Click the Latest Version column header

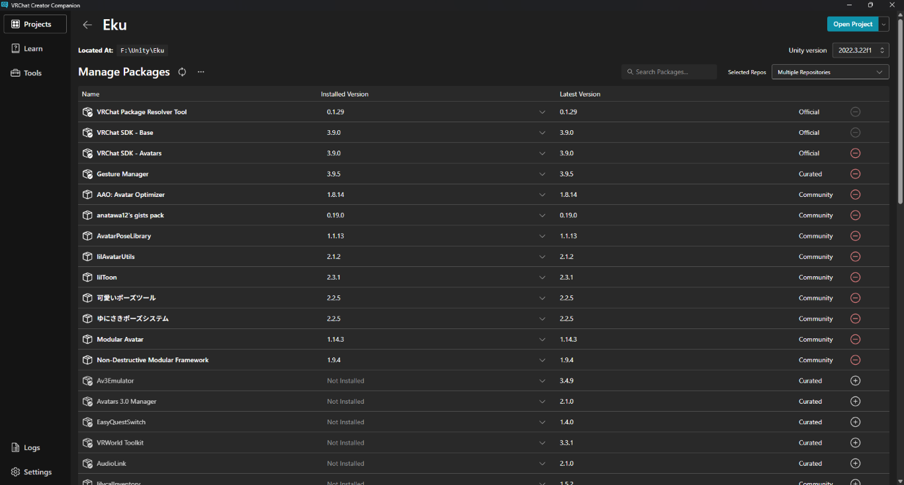point(580,94)
